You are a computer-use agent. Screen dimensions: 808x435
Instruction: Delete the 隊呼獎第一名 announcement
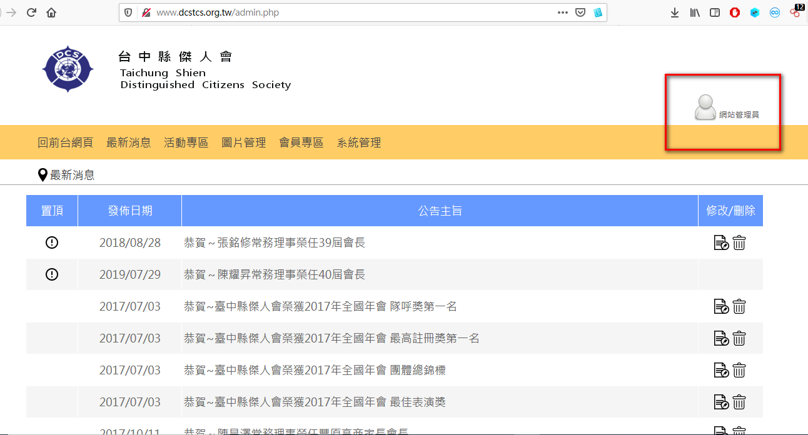coord(739,306)
